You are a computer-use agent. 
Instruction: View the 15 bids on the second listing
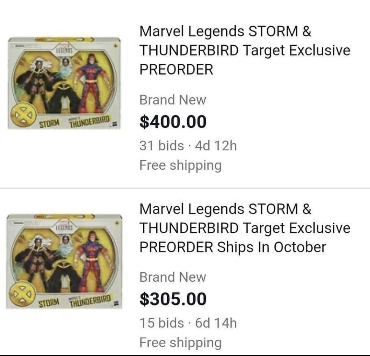(161, 323)
